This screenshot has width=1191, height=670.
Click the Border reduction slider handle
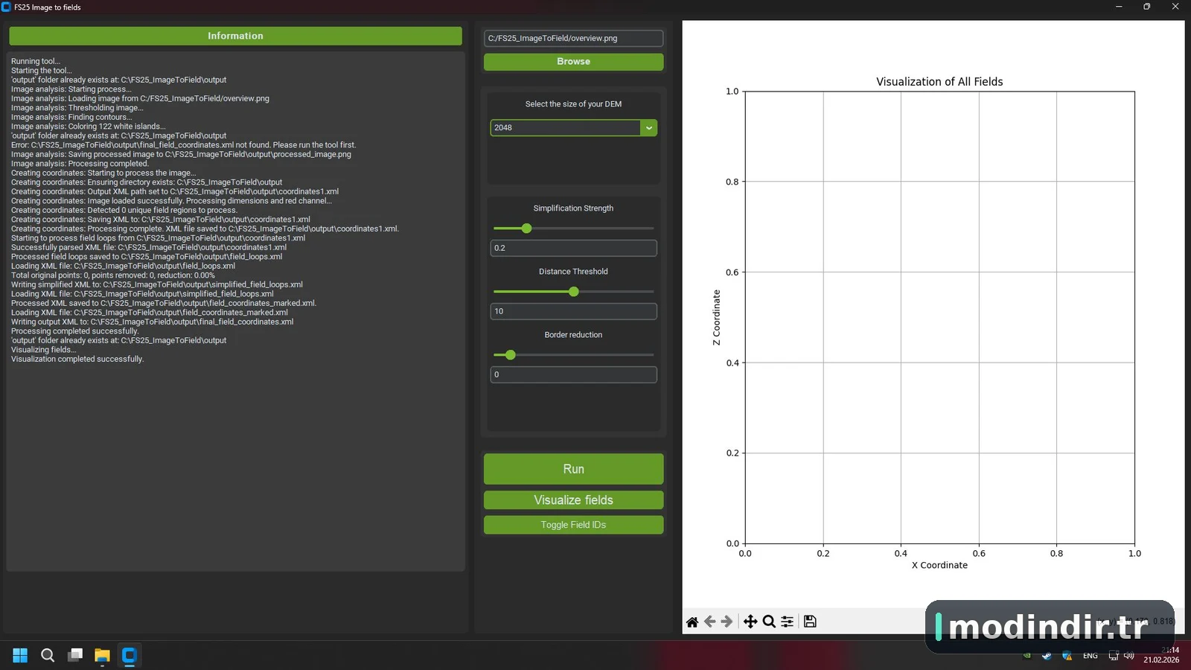511,355
